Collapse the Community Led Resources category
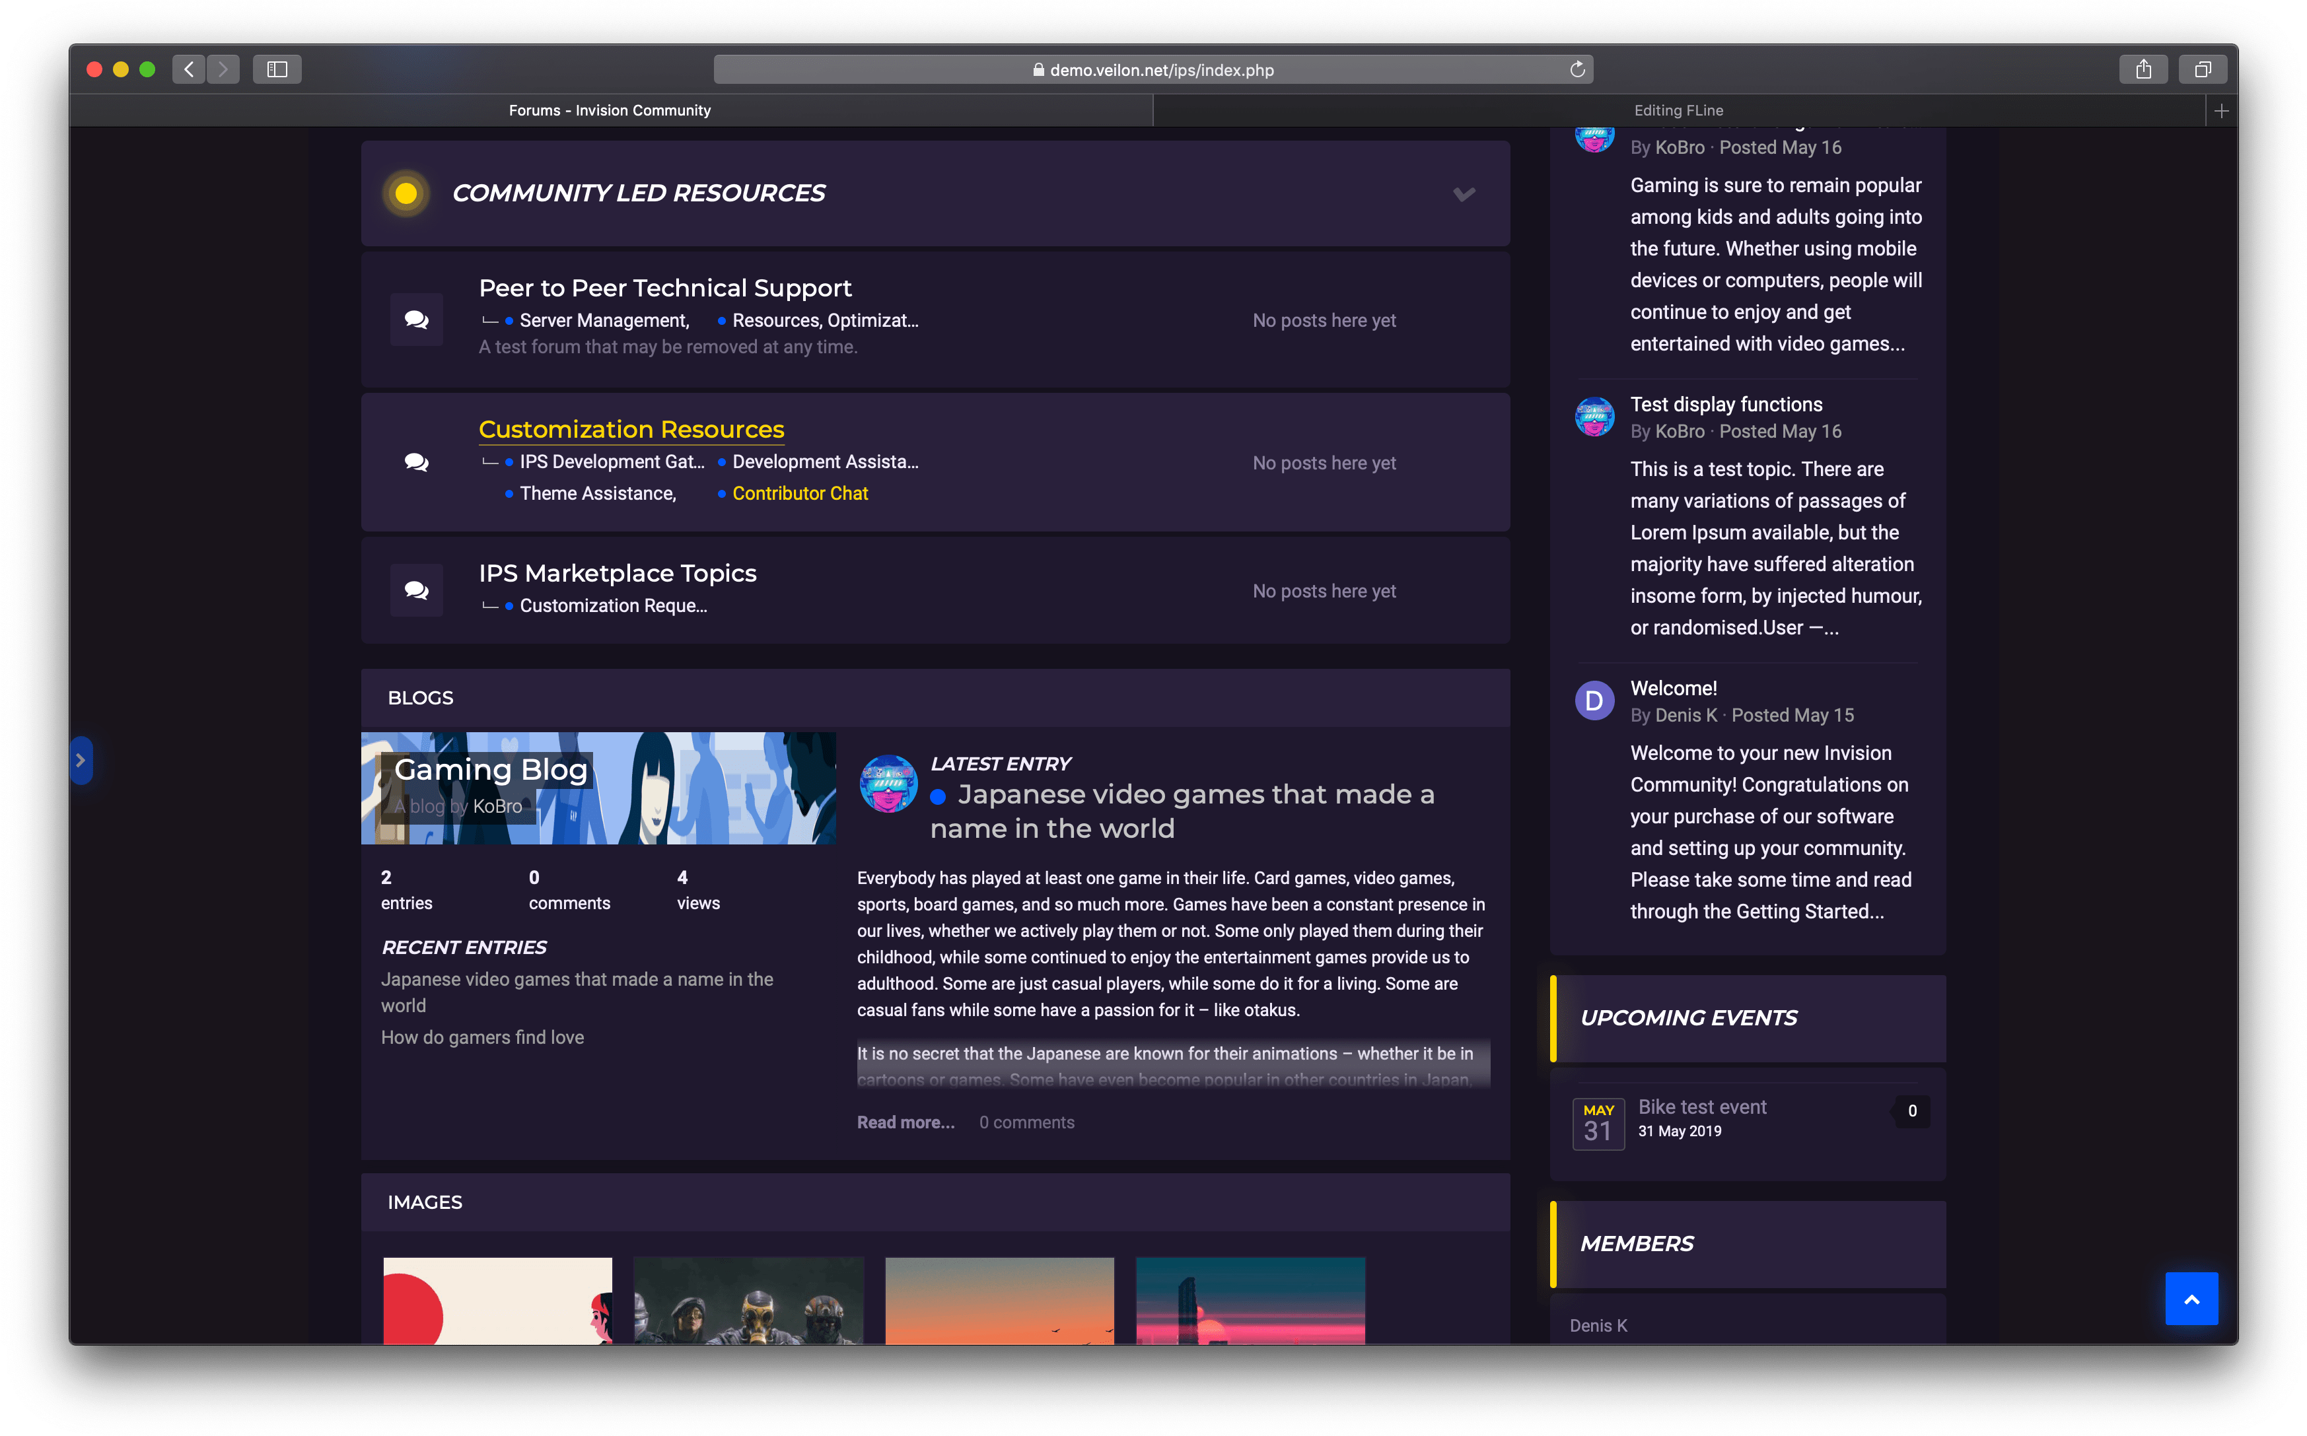Image resolution: width=2307 pixels, height=1436 pixels. click(x=1464, y=193)
